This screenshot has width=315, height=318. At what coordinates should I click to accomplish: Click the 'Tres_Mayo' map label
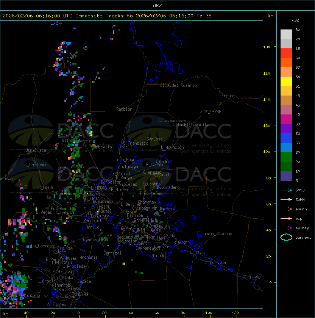[x=125, y=160]
